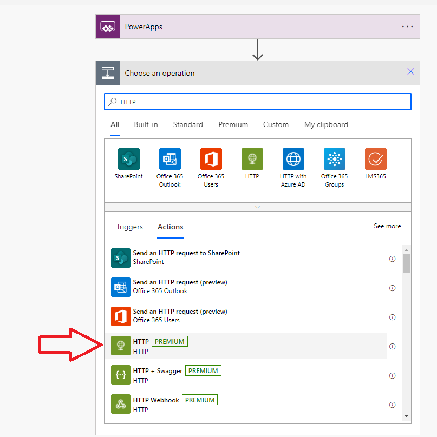This screenshot has height=437, width=437.
Task: Show info for Send HTTP request to SharePoint
Action: coord(393,259)
